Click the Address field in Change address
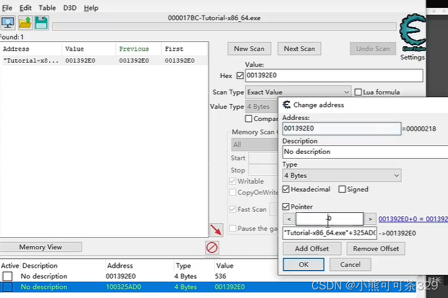448x298 pixels. pyautogui.click(x=342, y=128)
